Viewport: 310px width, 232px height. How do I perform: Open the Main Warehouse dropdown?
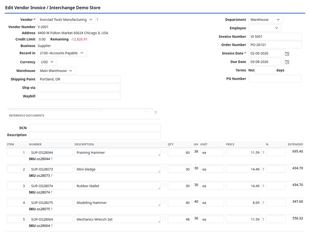57,70
